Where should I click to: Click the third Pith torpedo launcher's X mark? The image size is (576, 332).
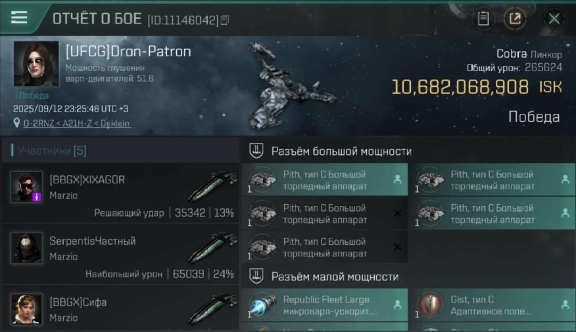(397, 213)
